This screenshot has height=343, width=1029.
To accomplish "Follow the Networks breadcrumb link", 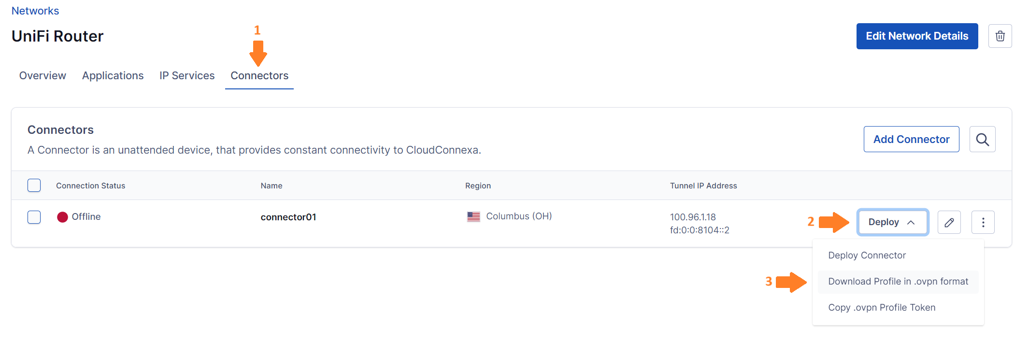I will (35, 11).
